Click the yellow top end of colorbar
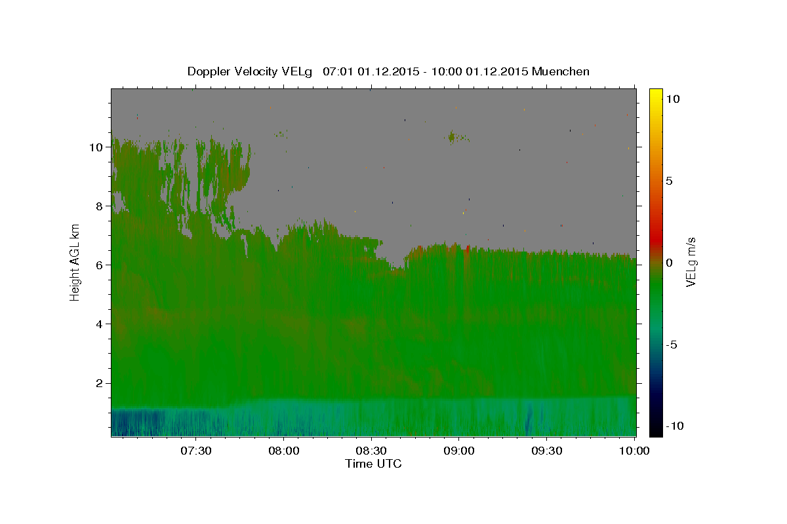This screenshot has width=787, height=524. pos(656,94)
